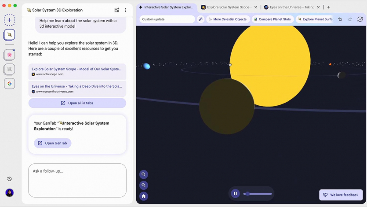The width and height of the screenshot is (367, 207).
Task: Click the Google icon in the sidebar
Action: tap(9, 84)
